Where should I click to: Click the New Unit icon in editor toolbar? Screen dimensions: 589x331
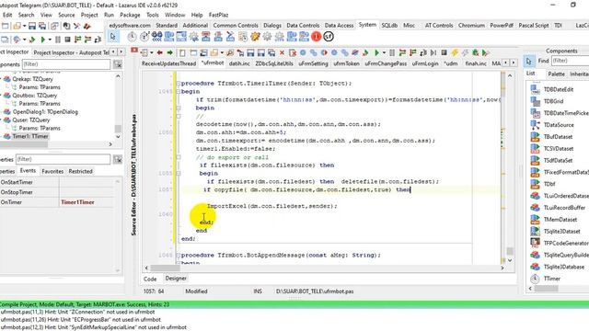click(x=182, y=52)
